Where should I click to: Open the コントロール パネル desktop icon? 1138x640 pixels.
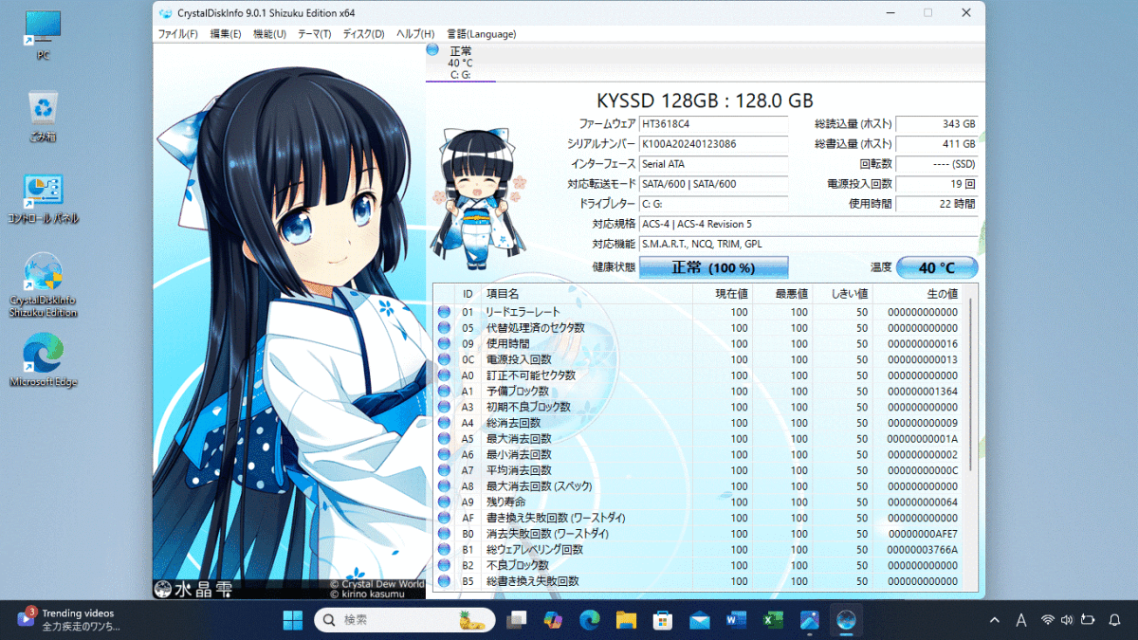click(x=43, y=199)
